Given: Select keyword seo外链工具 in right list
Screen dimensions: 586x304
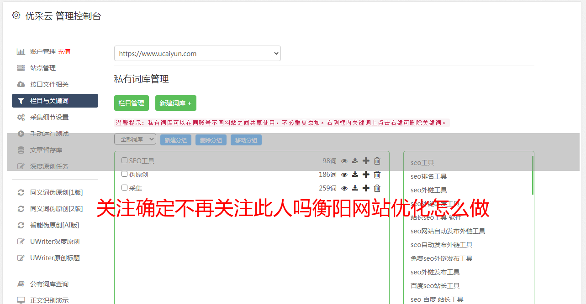Looking at the screenshot, I should click(428, 190).
